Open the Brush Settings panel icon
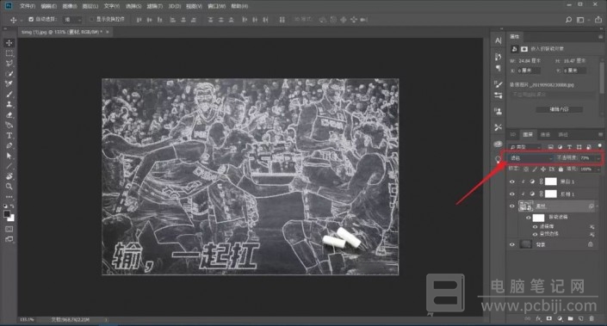The height and width of the screenshot is (326, 607). pos(499,84)
